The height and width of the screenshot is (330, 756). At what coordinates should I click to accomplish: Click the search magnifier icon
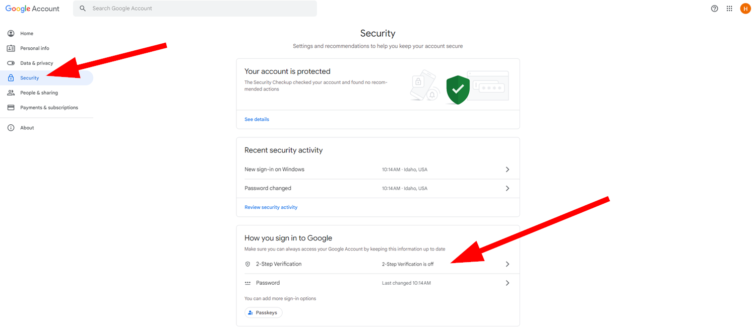click(x=83, y=9)
